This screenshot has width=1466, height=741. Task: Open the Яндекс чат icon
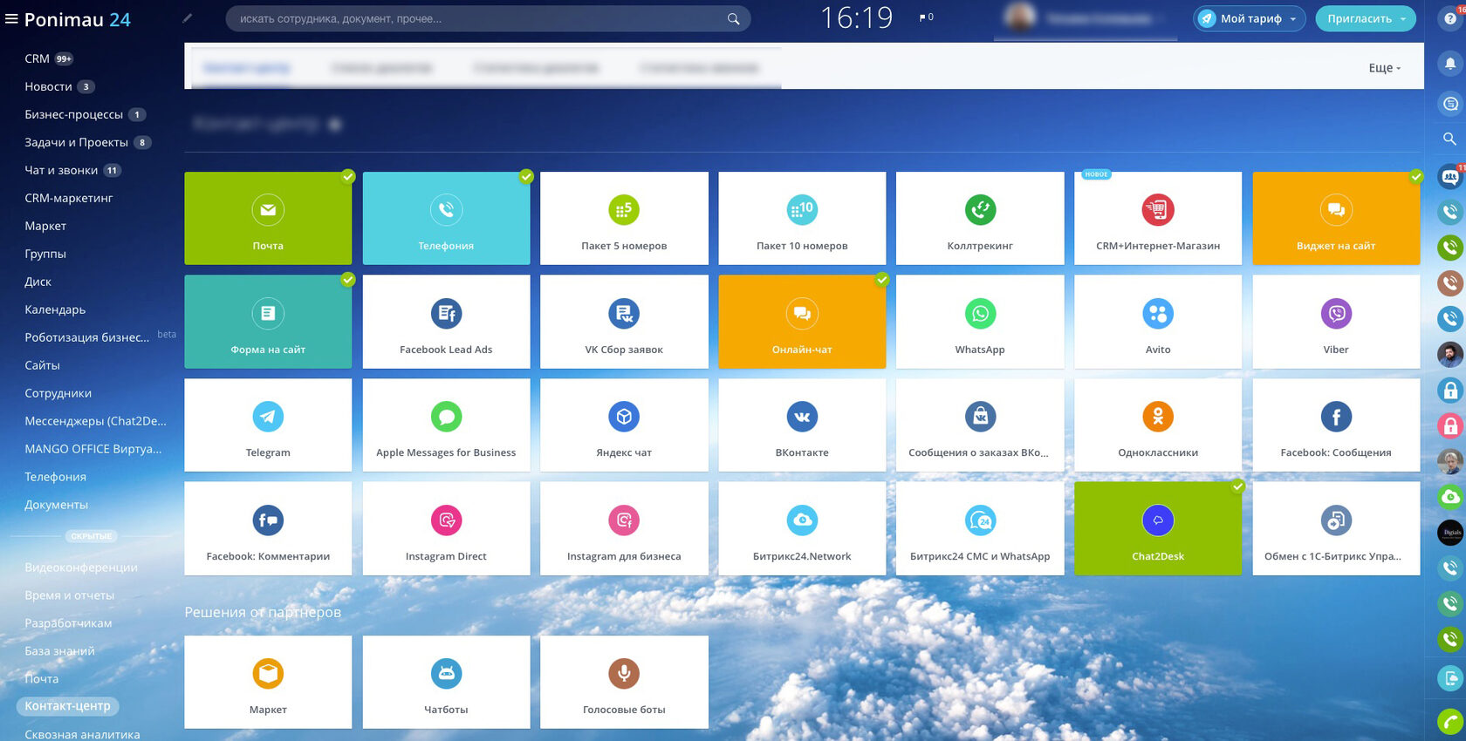(624, 417)
